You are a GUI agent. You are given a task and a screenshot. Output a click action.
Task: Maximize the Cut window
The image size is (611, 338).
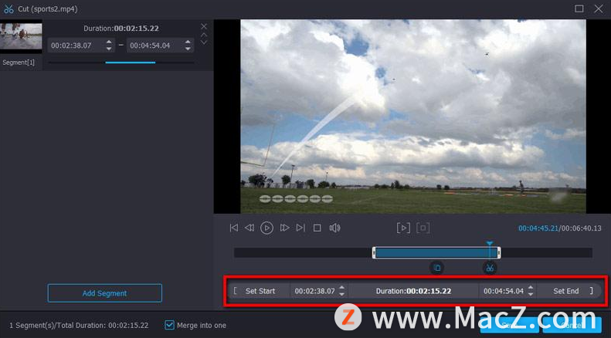coord(579,8)
